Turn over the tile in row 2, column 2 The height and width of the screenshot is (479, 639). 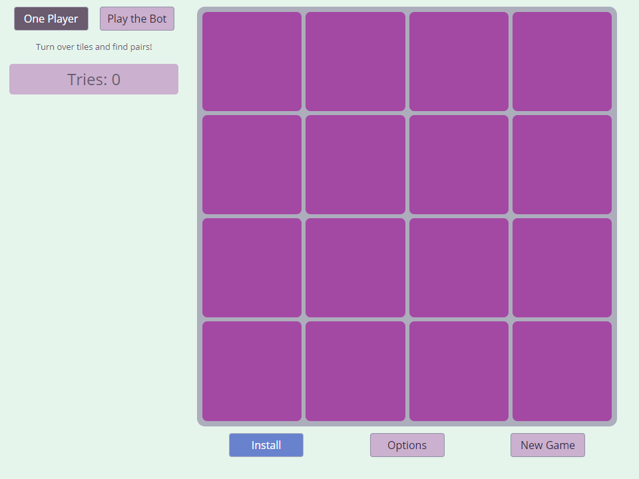355,164
